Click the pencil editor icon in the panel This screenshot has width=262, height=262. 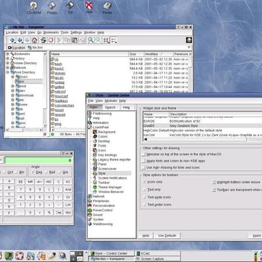click(x=52, y=255)
